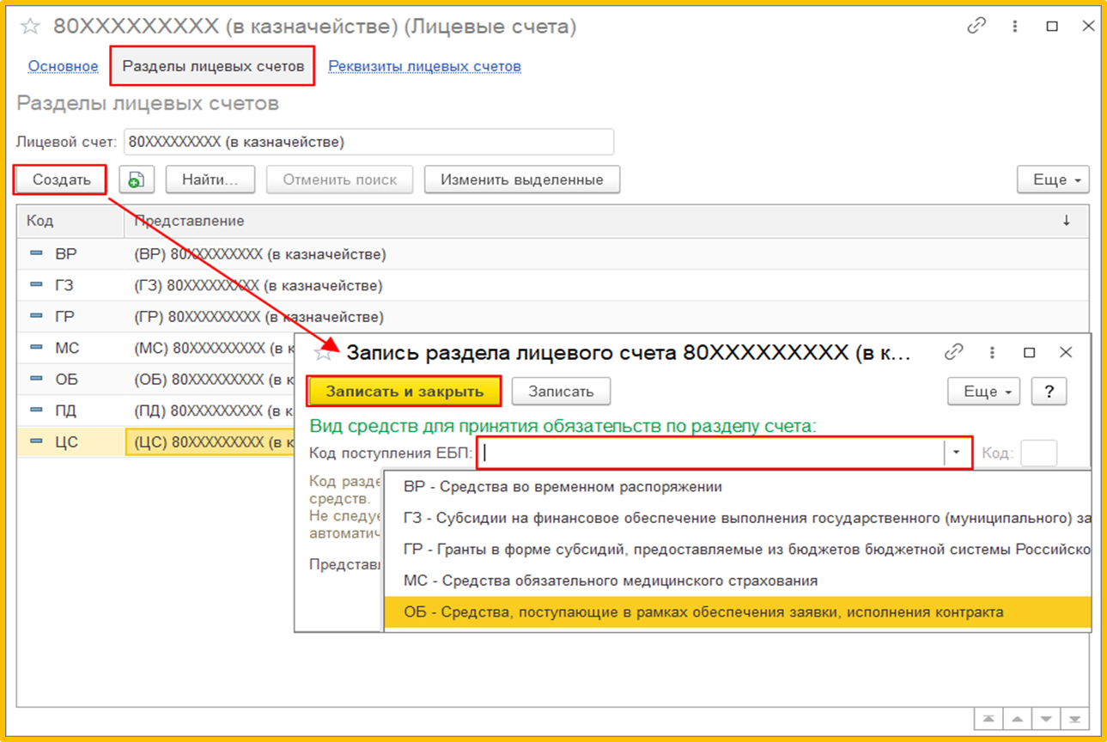
Task: Open three-dots menu in the Запись раздела dialog
Action: click(992, 352)
